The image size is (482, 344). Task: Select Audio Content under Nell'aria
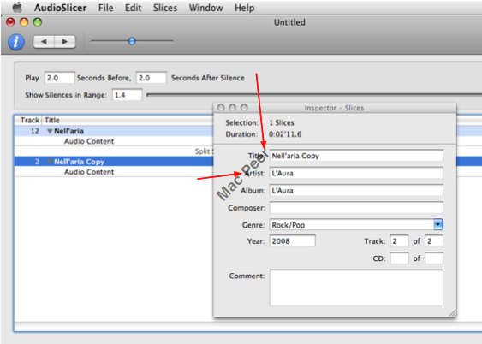pyautogui.click(x=89, y=141)
